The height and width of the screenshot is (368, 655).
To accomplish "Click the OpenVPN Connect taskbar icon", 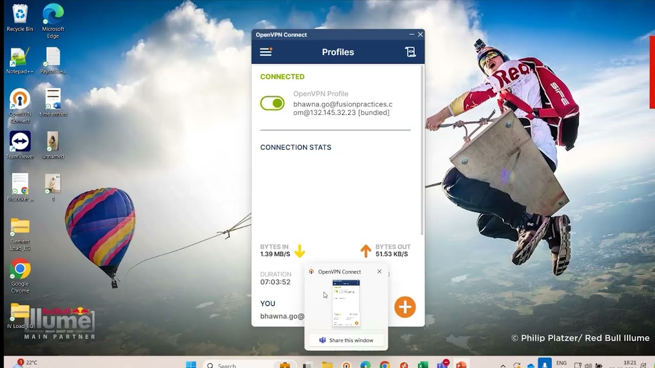I will 346,365.
